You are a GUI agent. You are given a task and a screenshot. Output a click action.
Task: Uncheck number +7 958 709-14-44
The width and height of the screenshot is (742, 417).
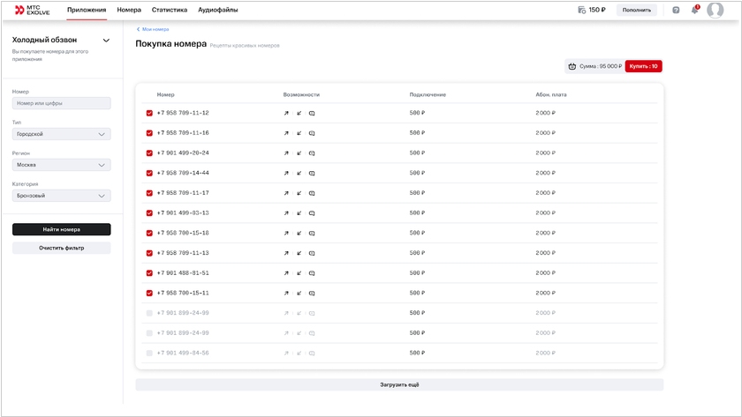[x=149, y=173]
